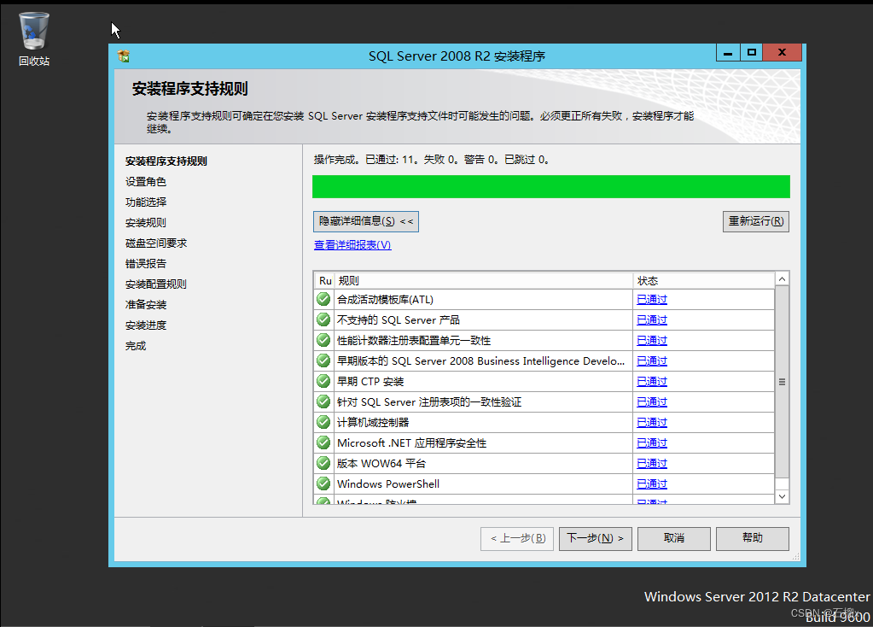This screenshot has height=627, width=873.
Task: Click rule text Windows PowerShell
Action: pyautogui.click(x=388, y=483)
